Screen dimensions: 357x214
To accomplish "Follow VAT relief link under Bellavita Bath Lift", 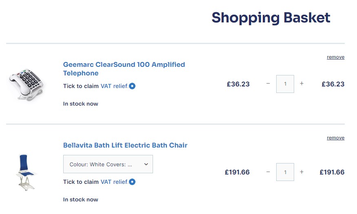I will click(x=114, y=182).
